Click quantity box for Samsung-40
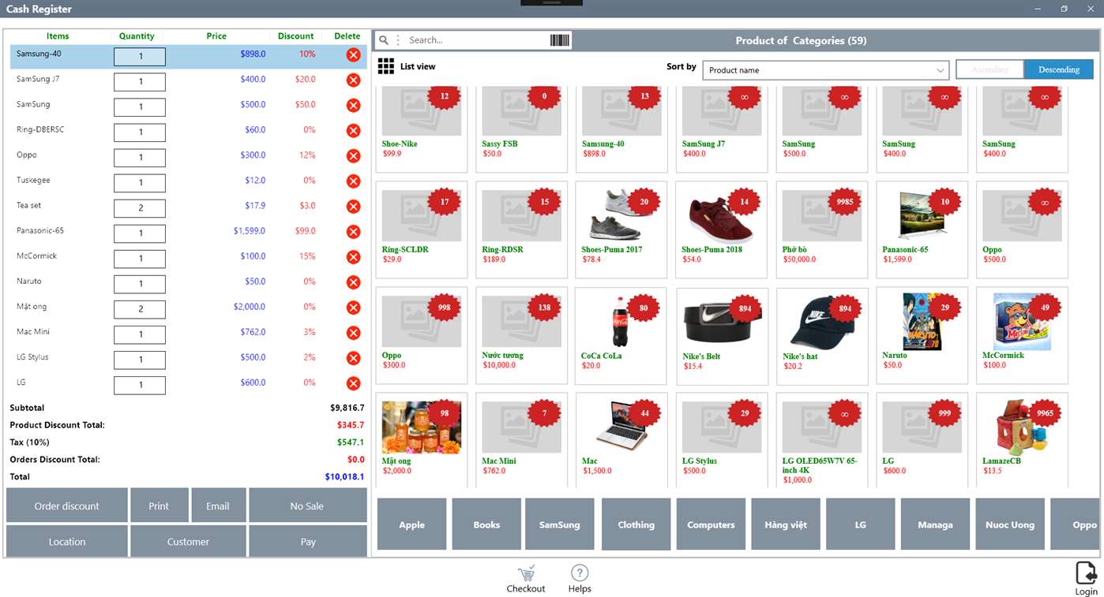The width and height of the screenshot is (1104, 597). (x=140, y=57)
